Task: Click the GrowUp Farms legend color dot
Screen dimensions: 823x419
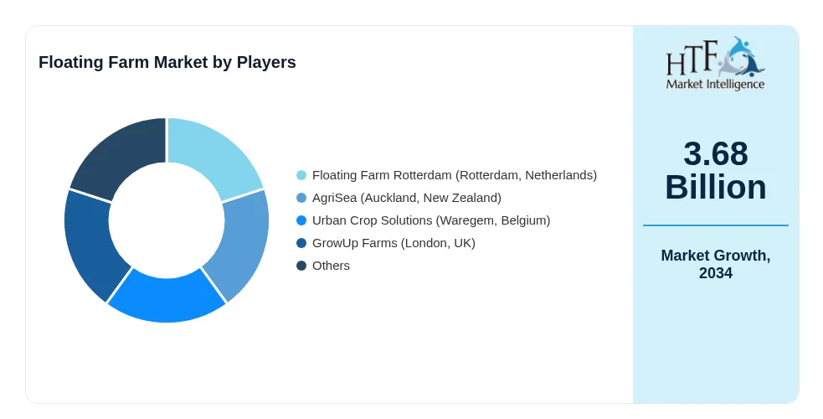Action: click(301, 242)
